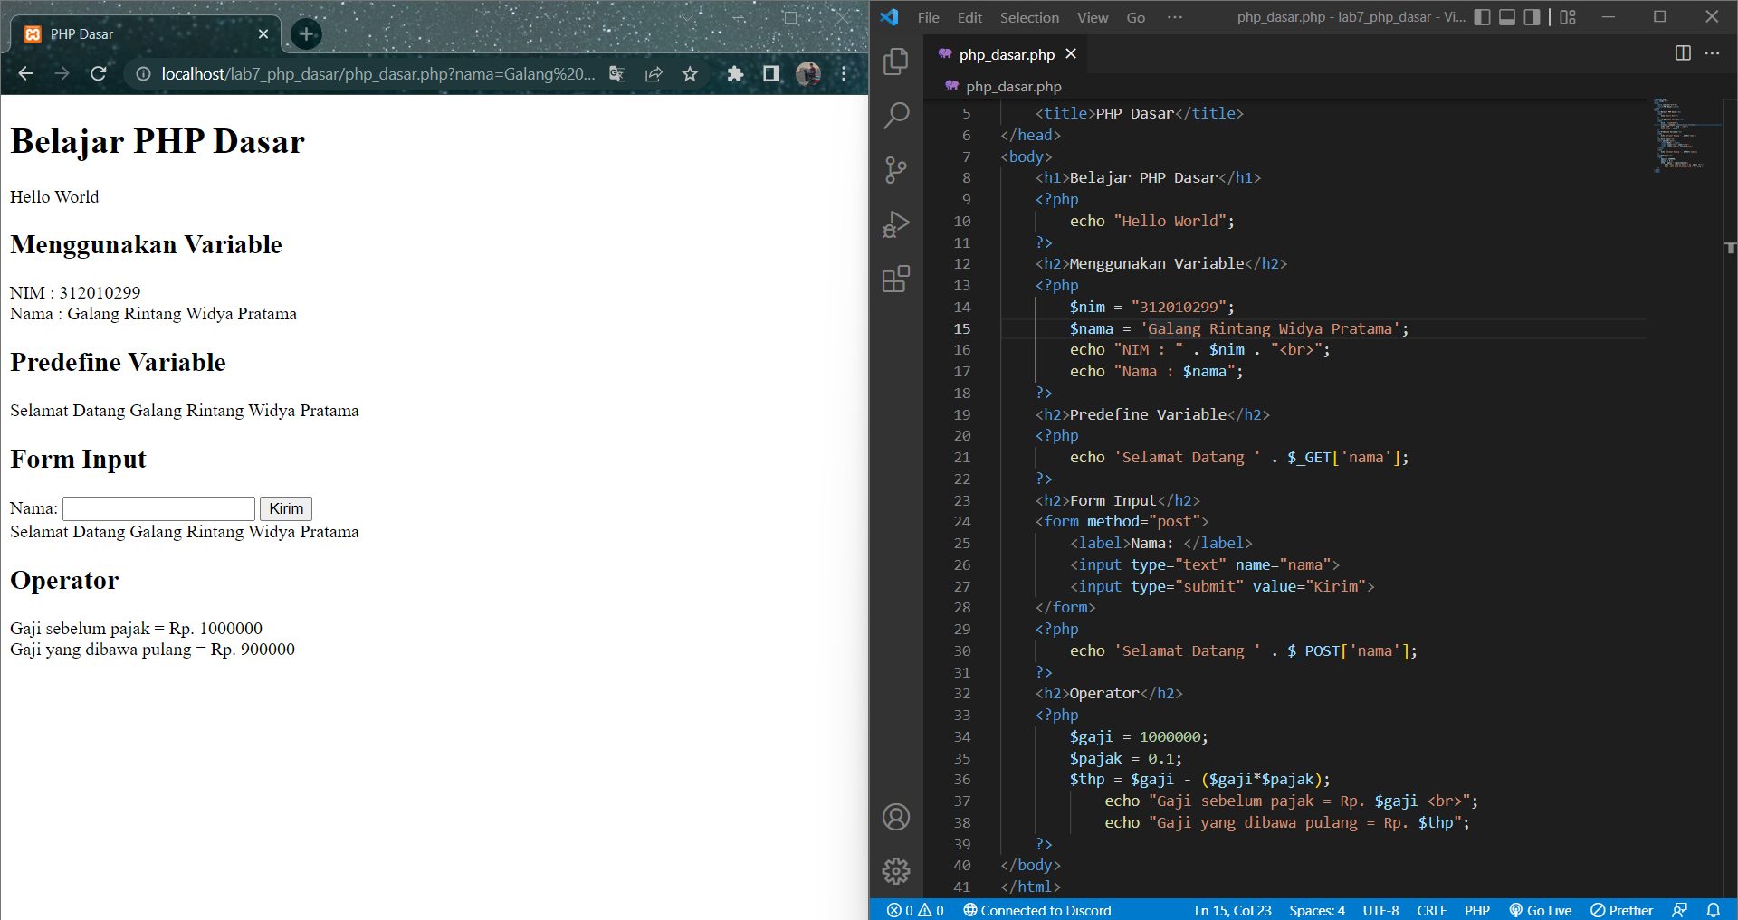This screenshot has height=920, width=1738.
Task: Open the Extensions view
Action: coord(896,279)
